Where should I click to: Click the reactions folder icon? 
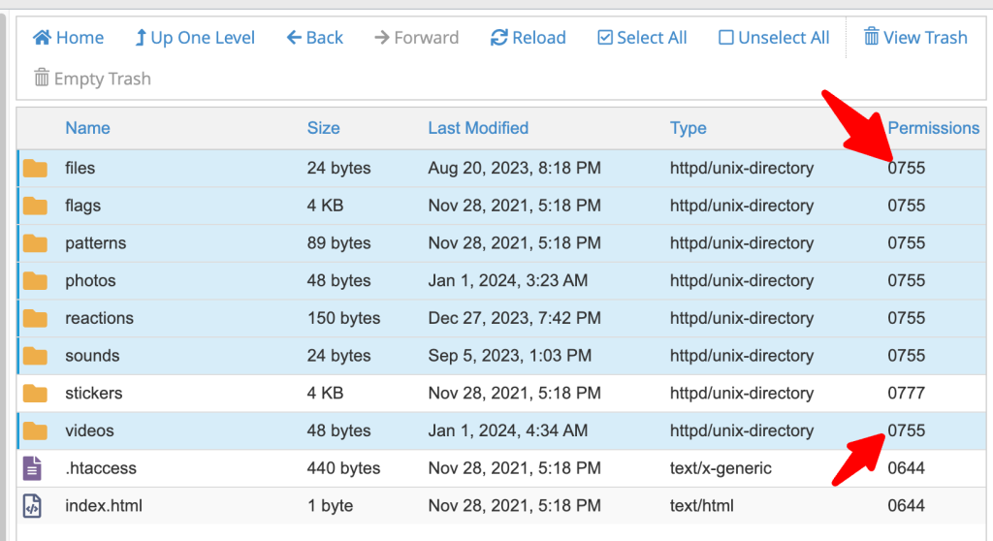pos(36,318)
